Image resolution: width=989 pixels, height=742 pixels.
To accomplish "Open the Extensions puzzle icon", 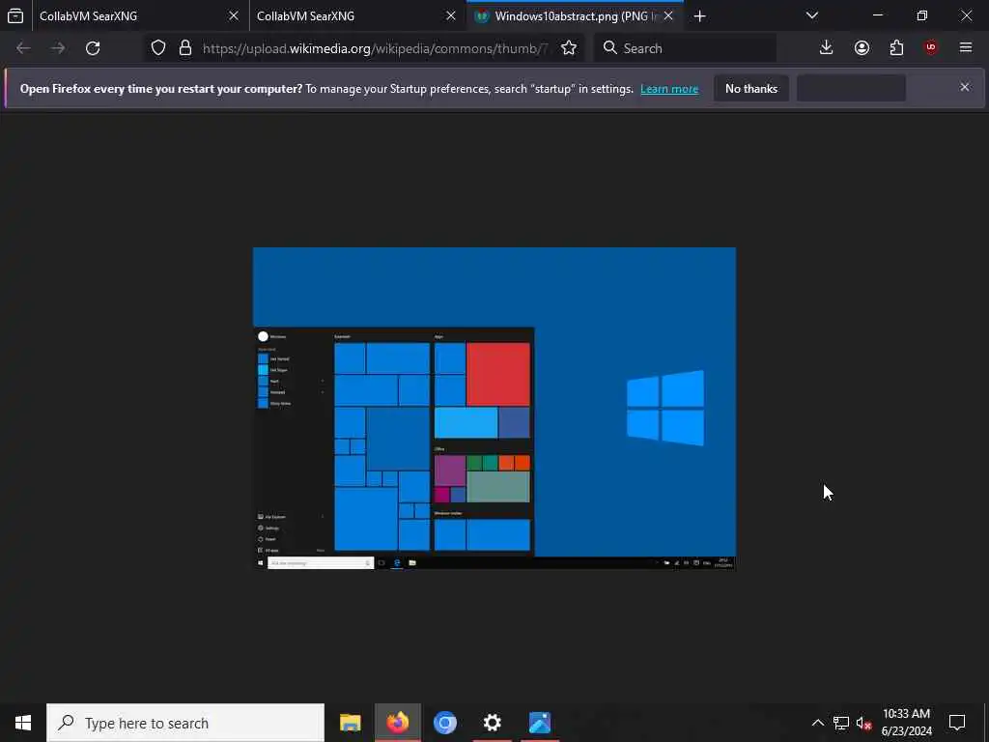I will click(x=896, y=48).
